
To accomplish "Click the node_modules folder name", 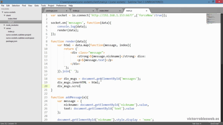I will click(12, 25).
